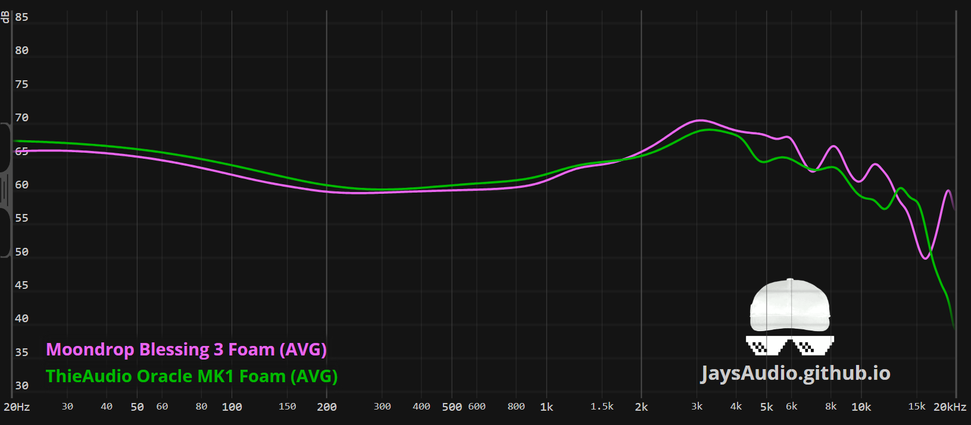This screenshot has height=425, width=971.
Task: Click the 10k frequency axis label
Action: (x=861, y=407)
